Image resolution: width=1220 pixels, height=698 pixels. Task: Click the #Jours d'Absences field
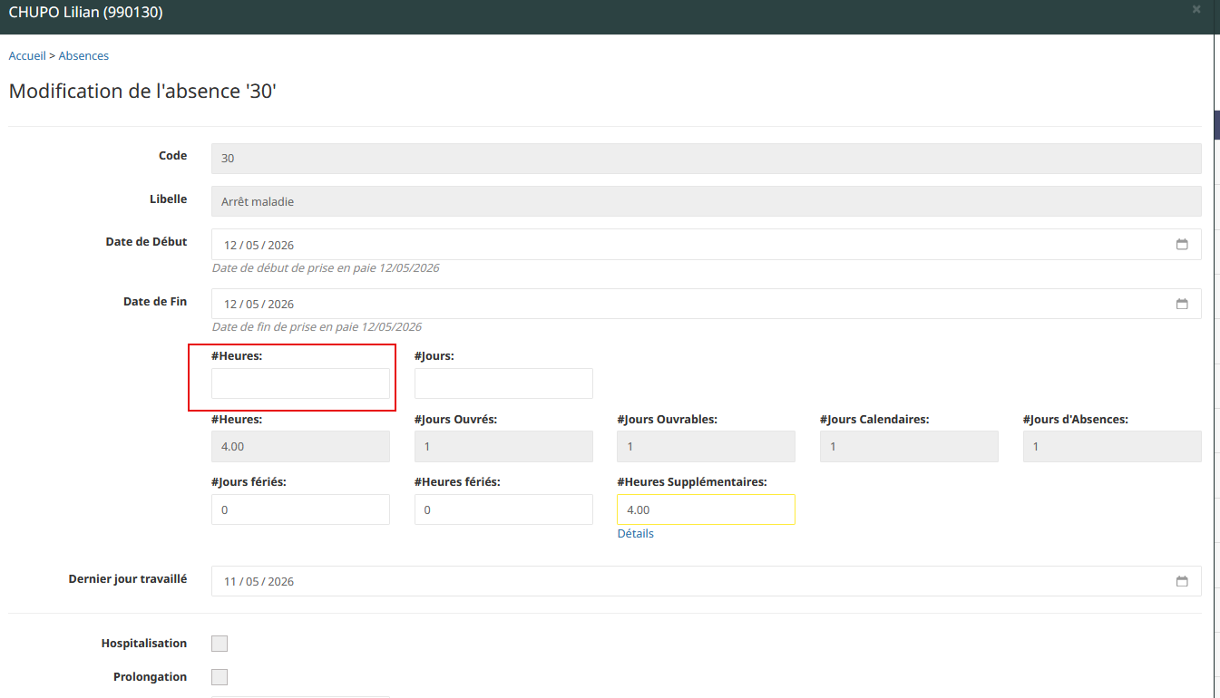pyautogui.click(x=1112, y=447)
